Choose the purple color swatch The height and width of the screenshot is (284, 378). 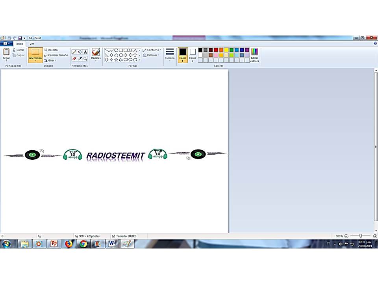coord(247,50)
